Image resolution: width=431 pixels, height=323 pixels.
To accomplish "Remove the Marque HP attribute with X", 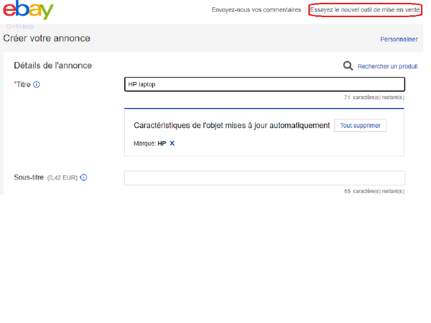I will click(x=172, y=143).
